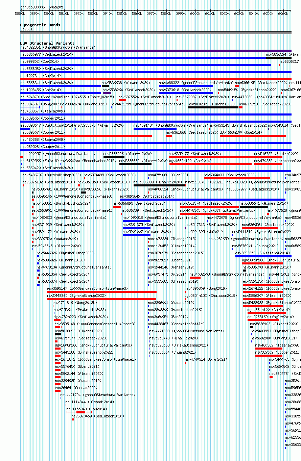The image size is (301, 461).
Task: Click the nsv999802 Coe2014 label
Action: pos(39,62)
